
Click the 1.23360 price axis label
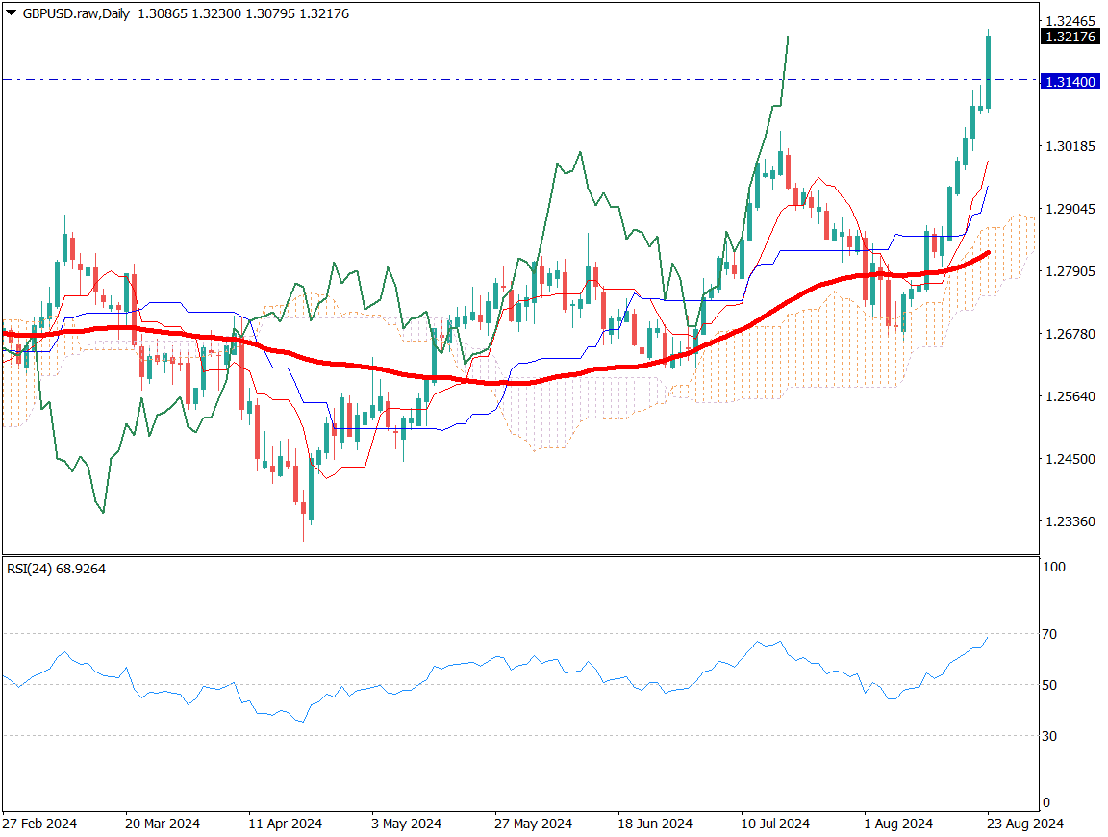coord(1070,521)
